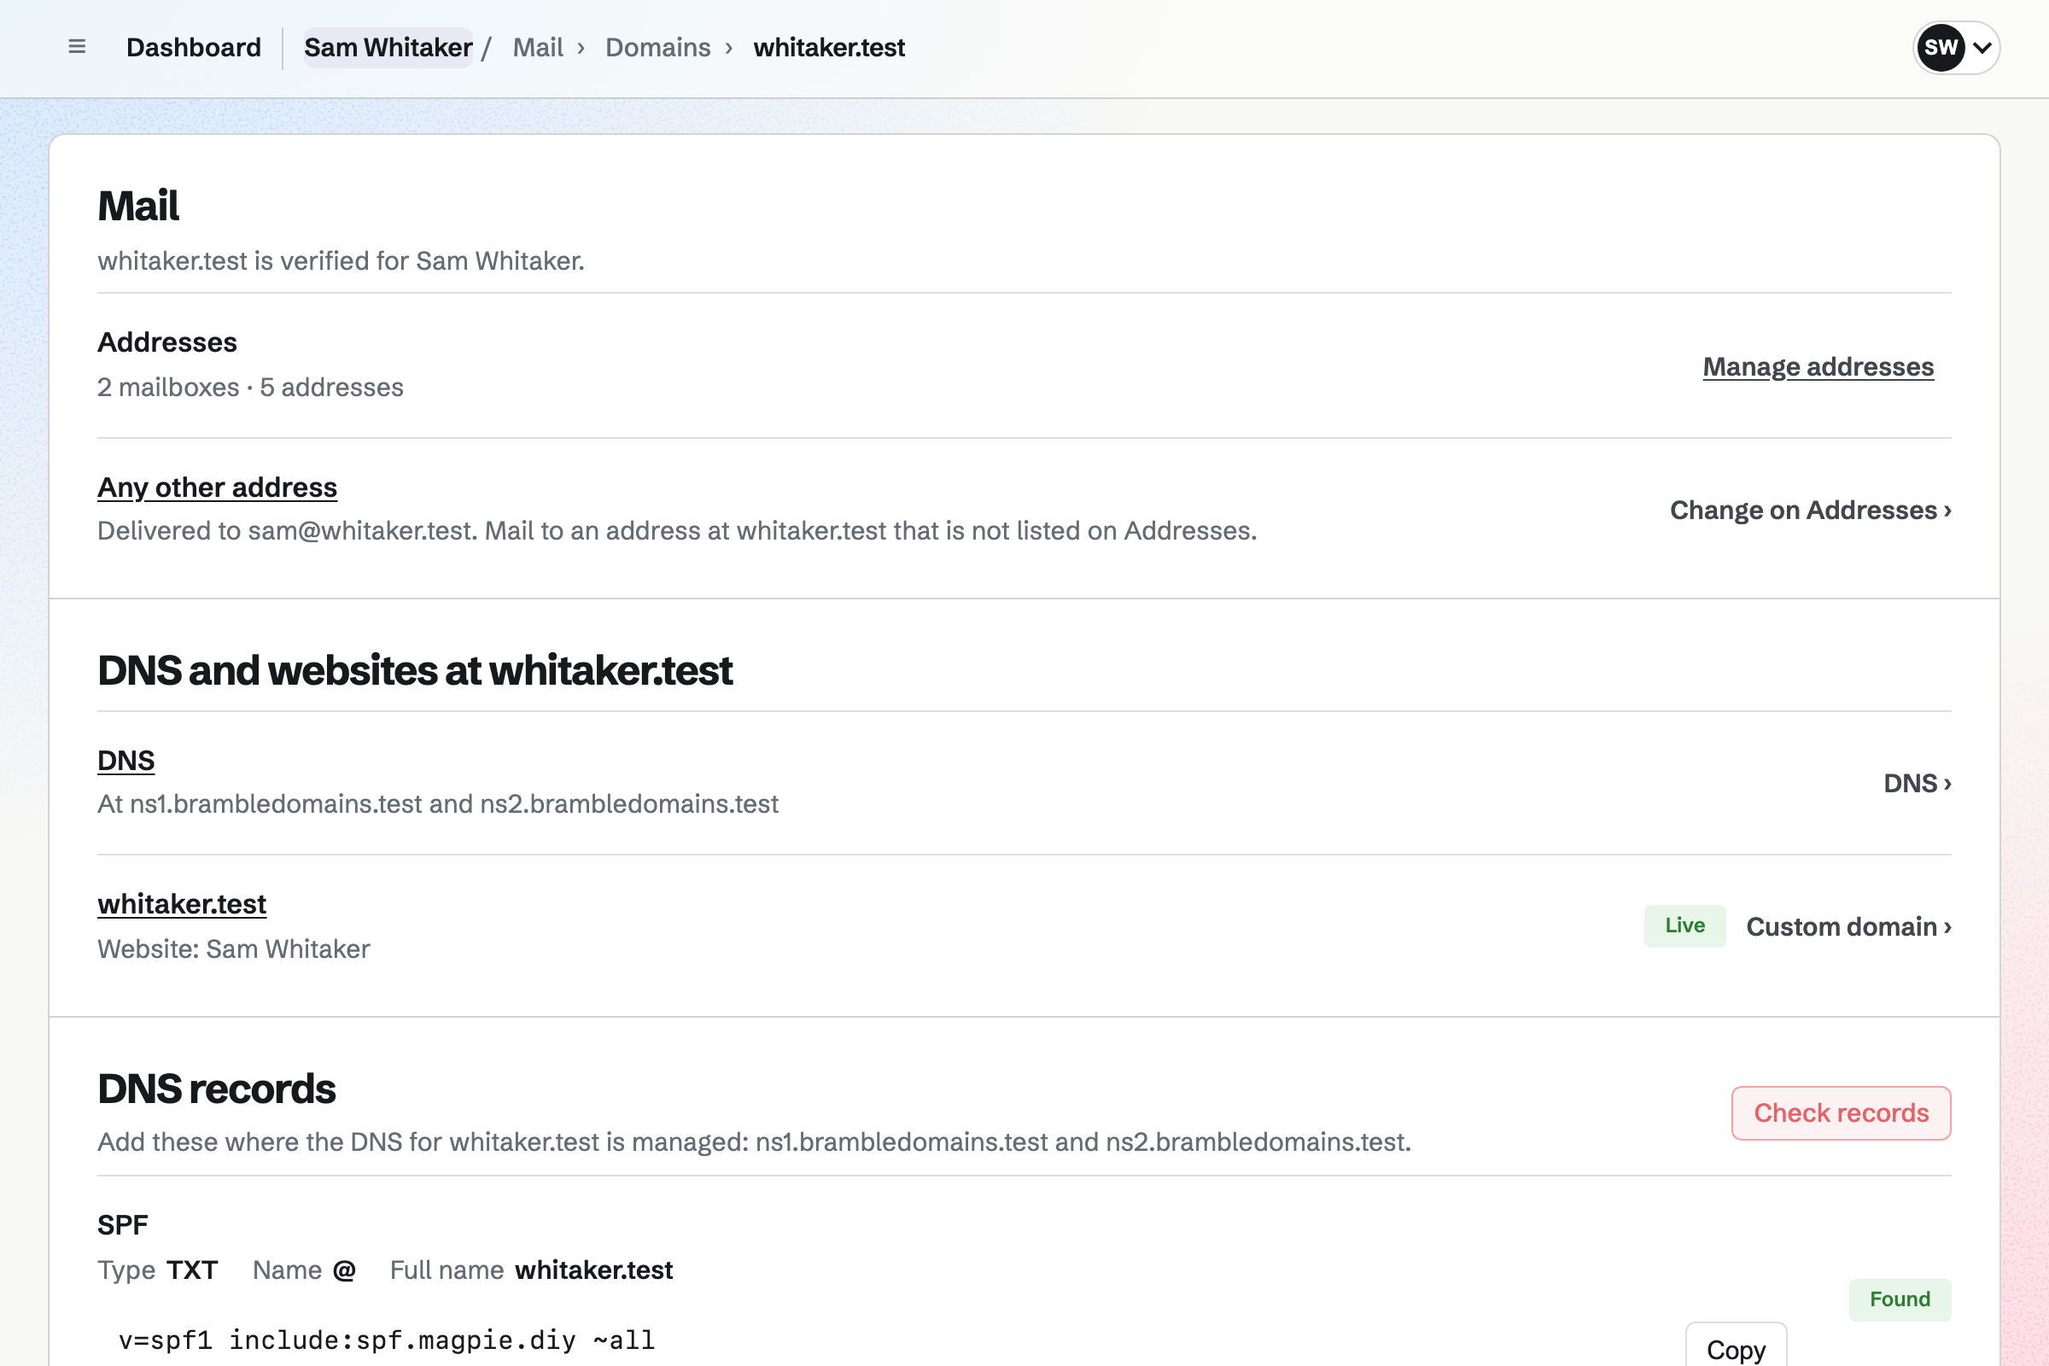
Task: Click the nameserver text 'At ns1.brambledomains.test and ns2.brambledomains.test'
Action: coord(437,803)
